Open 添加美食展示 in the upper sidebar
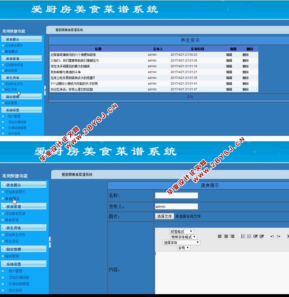 [14, 45]
